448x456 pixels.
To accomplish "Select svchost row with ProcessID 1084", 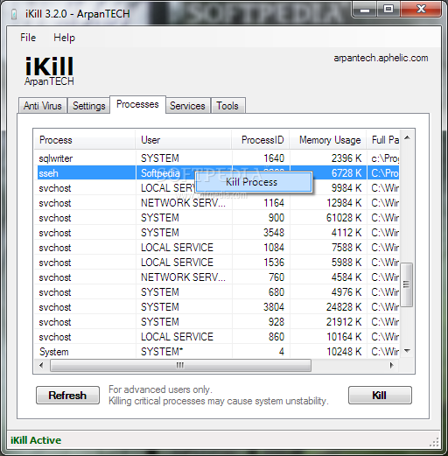I will coord(217,248).
